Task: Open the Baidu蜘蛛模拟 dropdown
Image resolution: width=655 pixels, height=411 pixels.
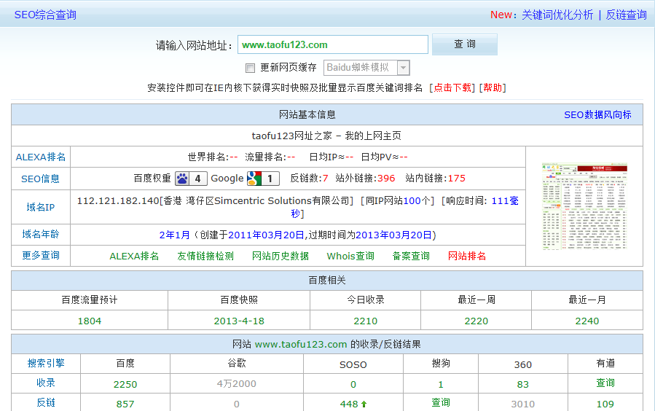Action: pos(366,68)
